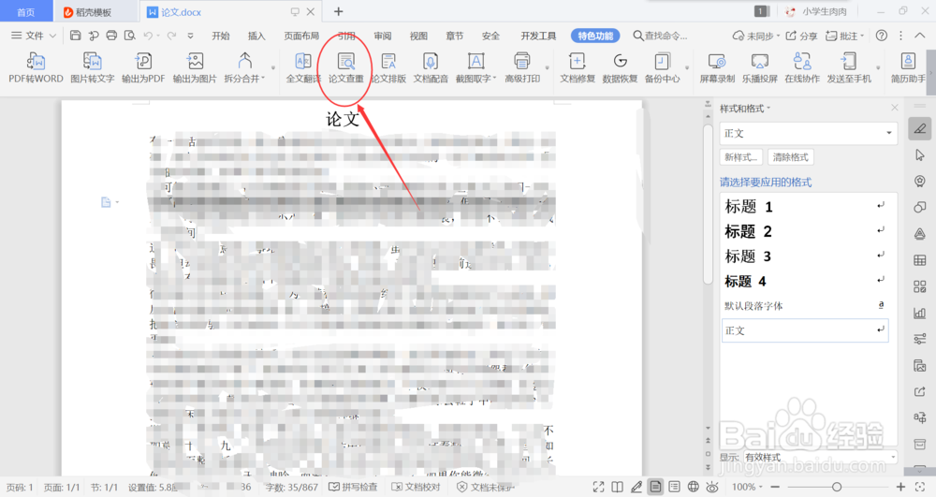Switch to the 插入 ribbon tab
936x497 pixels.
[256, 36]
